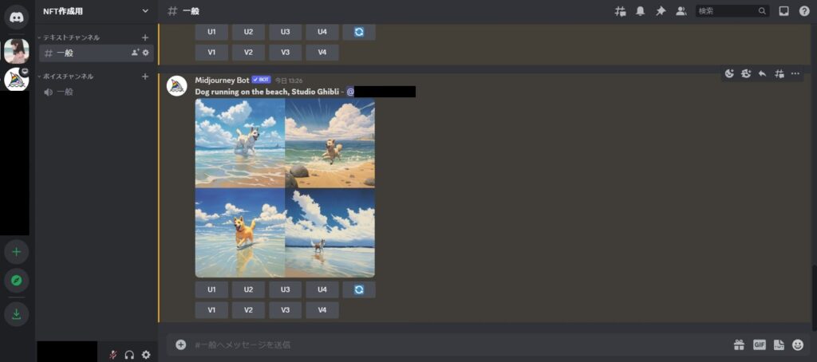Open the dog beach image grid
The width and height of the screenshot is (817, 362).
pyautogui.click(x=285, y=188)
